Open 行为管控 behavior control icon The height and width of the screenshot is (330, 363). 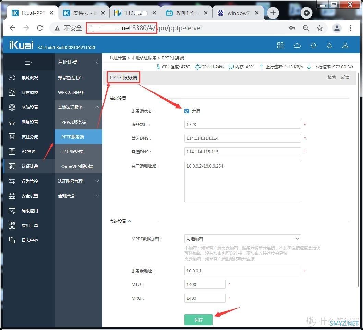point(12,181)
